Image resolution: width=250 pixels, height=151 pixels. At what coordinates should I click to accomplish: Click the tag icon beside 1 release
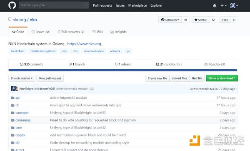pyautogui.click(x=116, y=64)
